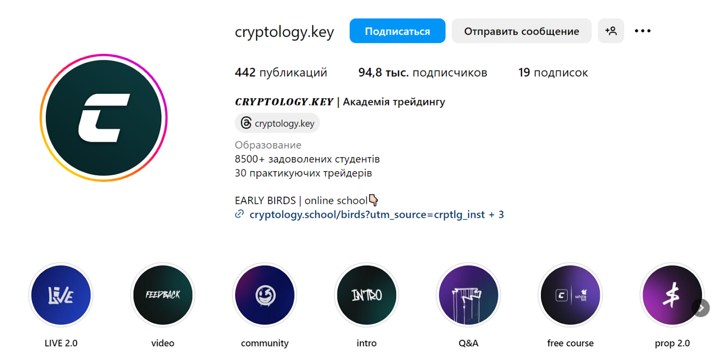Viewport: 725px width, 359px height.
Task: Open the FEEDBACK video highlight
Action: click(x=163, y=295)
